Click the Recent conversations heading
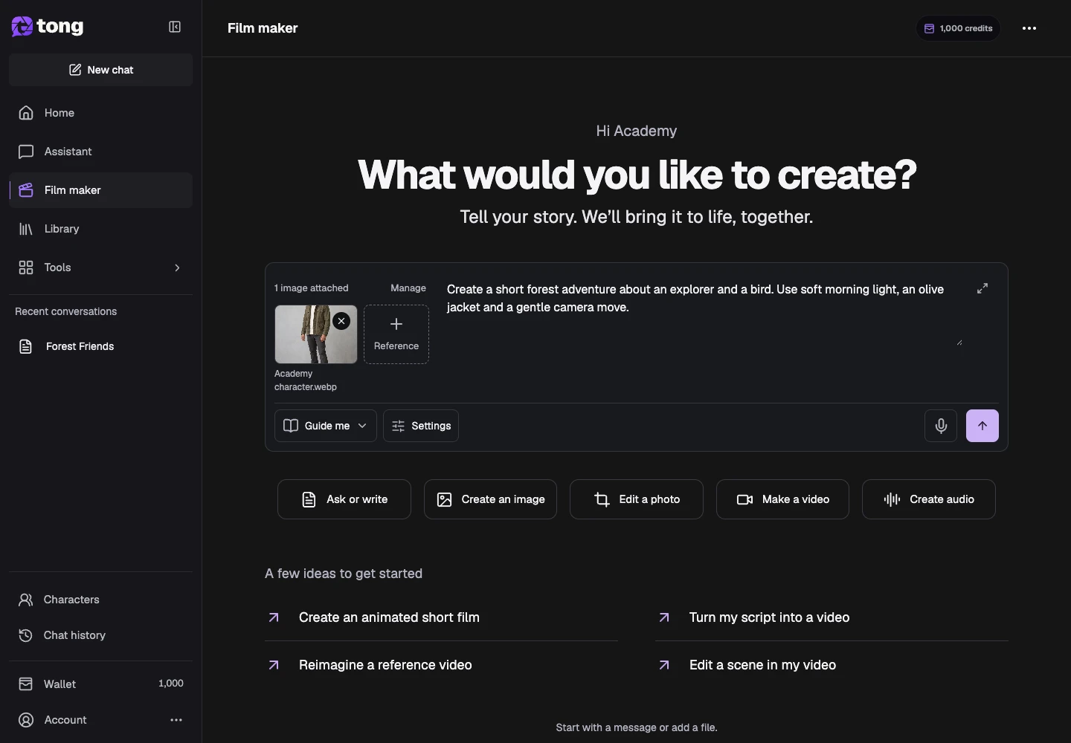Image resolution: width=1071 pixels, height=743 pixels. [66, 311]
